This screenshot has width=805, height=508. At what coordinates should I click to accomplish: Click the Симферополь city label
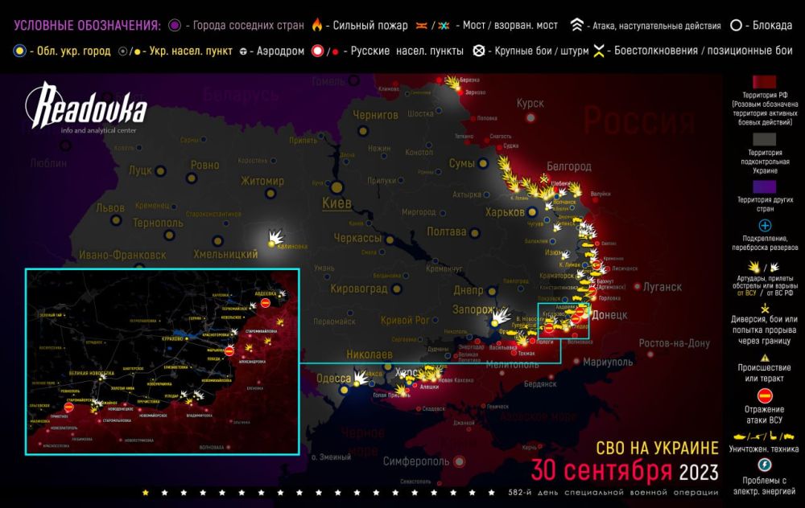click(416, 462)
